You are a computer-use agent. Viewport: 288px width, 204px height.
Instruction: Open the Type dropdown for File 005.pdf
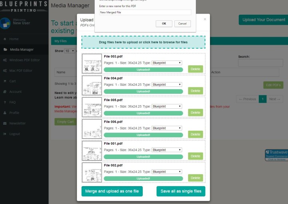167,106
